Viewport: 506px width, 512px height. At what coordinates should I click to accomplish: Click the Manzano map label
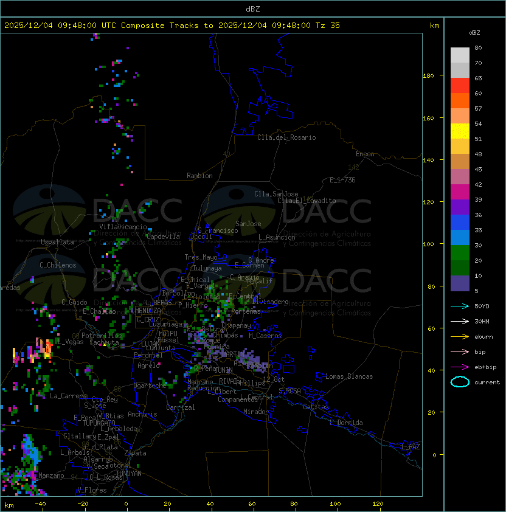pyautogui.click(x=51, y=476)
